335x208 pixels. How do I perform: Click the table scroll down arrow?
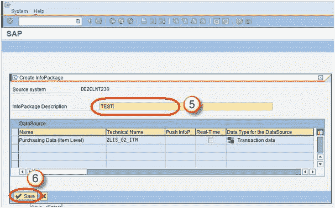(320, 164)
